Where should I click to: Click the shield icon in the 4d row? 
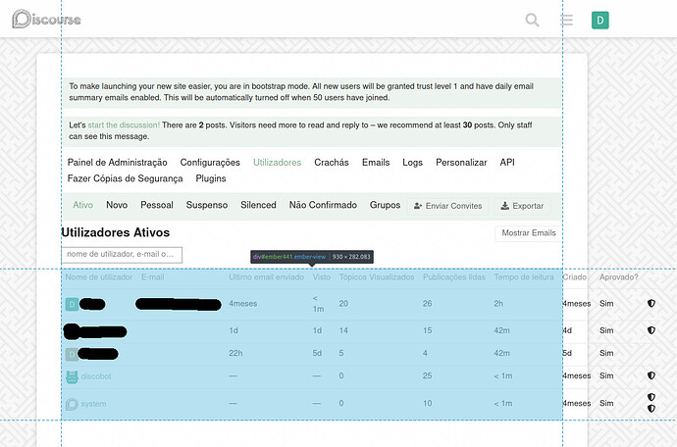651,330
